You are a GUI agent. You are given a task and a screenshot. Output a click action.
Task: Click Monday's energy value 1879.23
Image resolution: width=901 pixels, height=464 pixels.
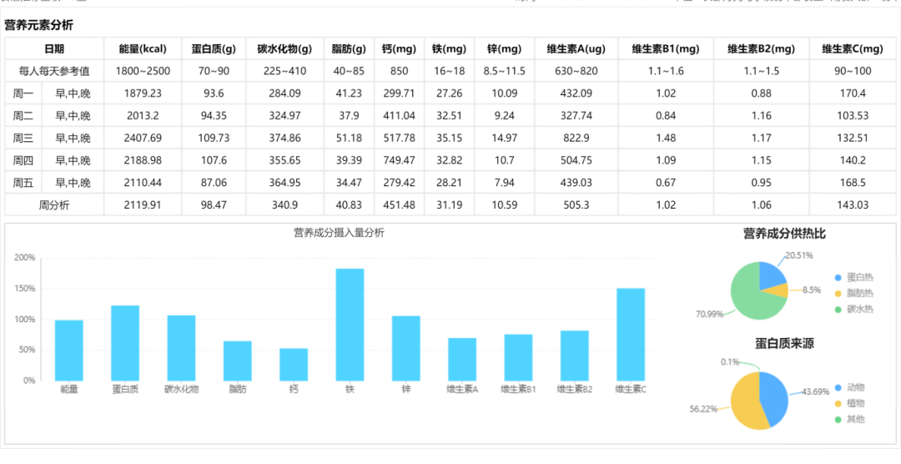tap(143, 93)
